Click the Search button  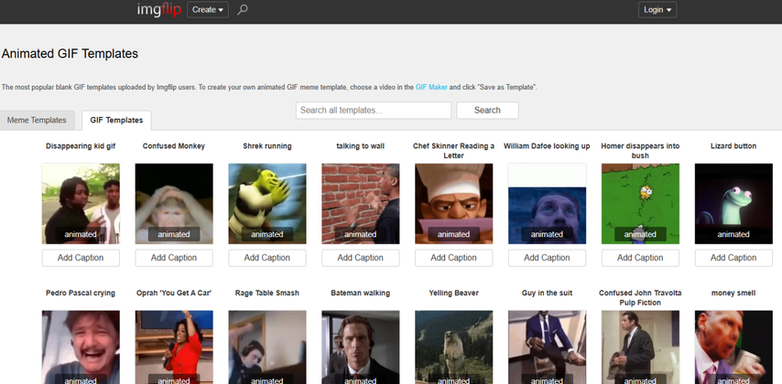coord(487,110)
